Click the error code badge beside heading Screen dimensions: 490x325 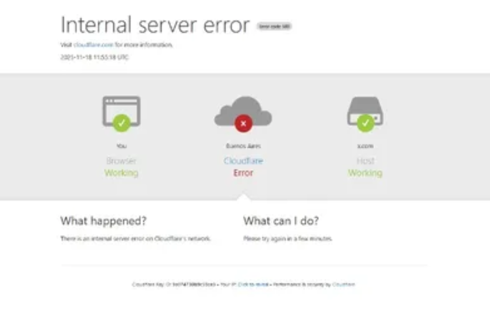click(275, 26)
